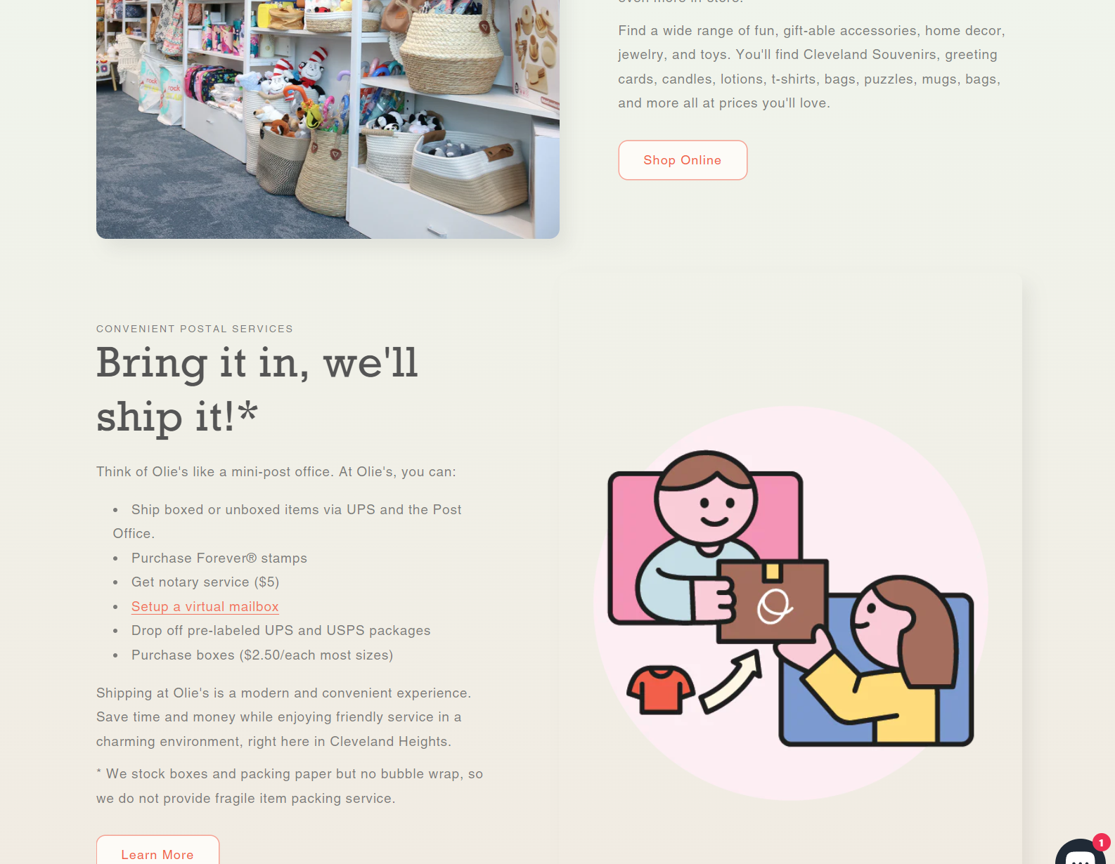Click the brown package box with logo

pos(773,601)
